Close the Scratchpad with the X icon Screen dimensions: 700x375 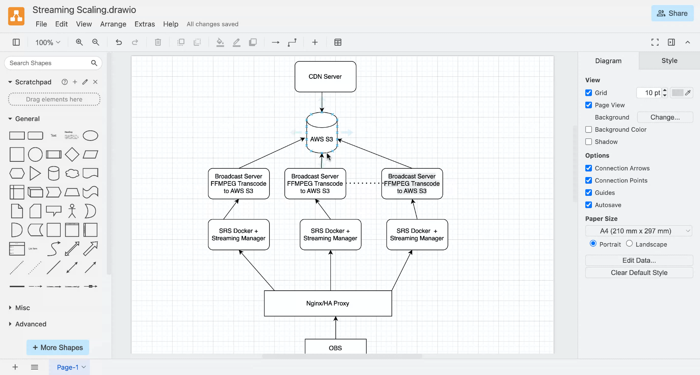[95, 82]
